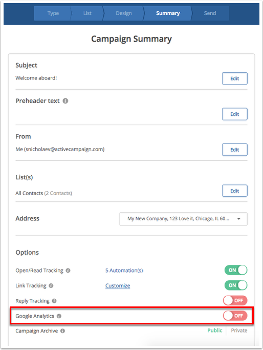Open the Address dropdown
This screenshot has height=350, width=263.
tap(183, 219)
